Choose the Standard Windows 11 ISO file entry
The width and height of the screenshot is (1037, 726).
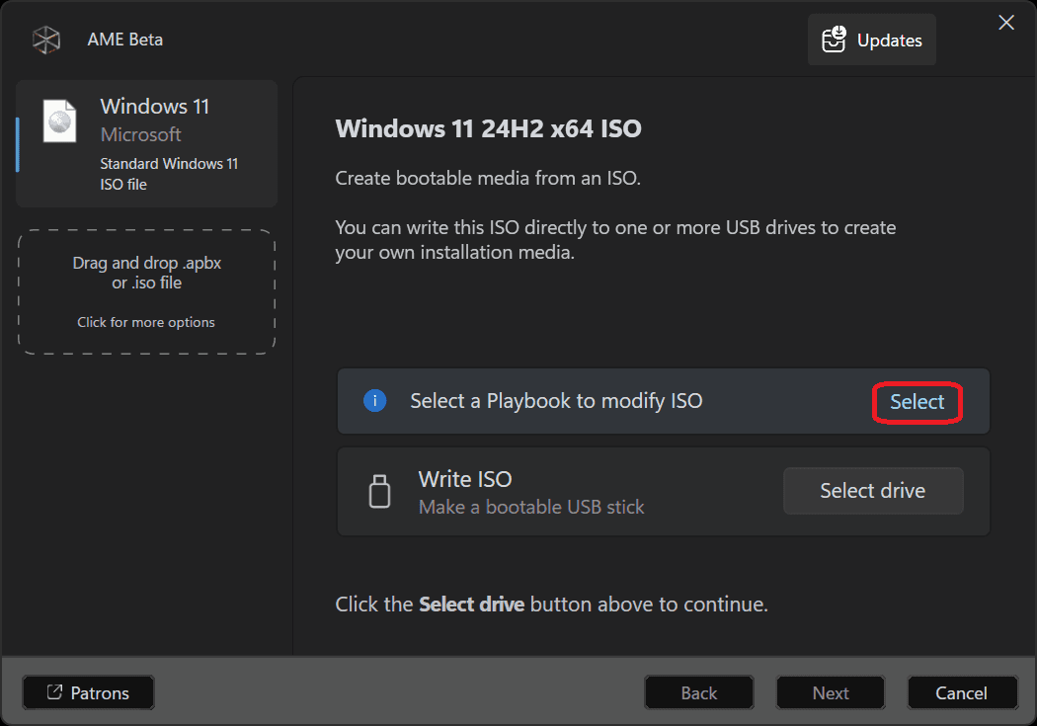point(147,143)
